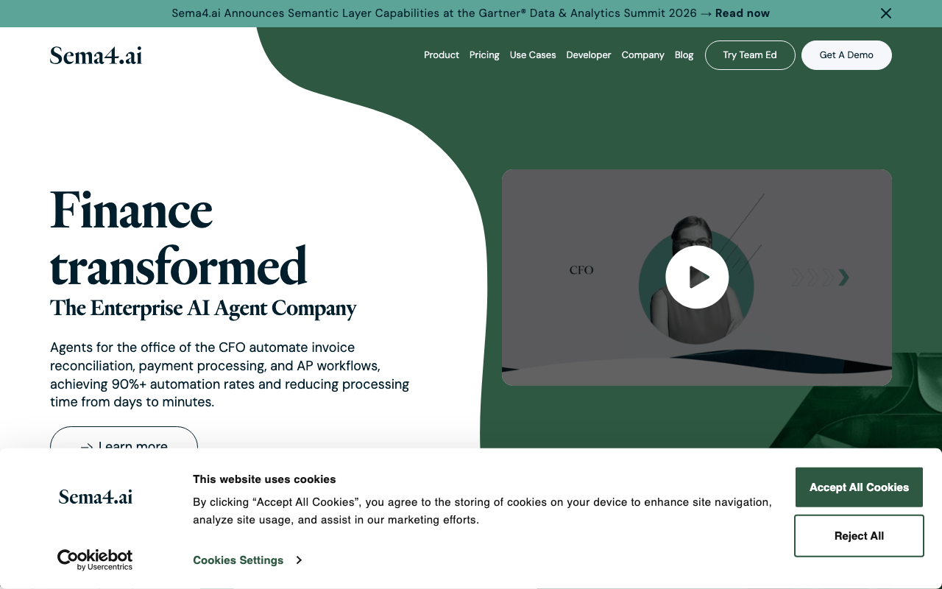Open the Product menu
This screenshot has height=589, width=942.
(x=441, y=55)
